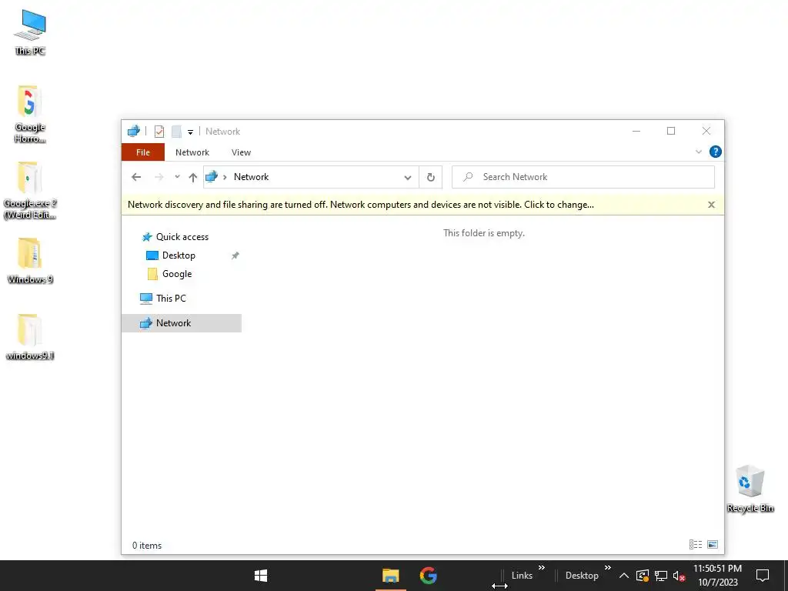
Task: Select the Google.exe 2 desktop folder
Action: [30, 191]
